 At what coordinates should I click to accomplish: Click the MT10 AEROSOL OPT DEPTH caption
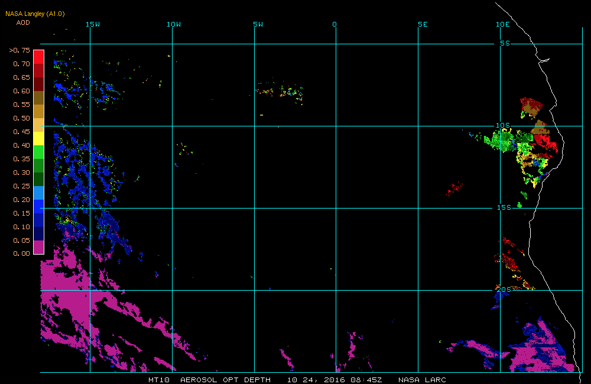point(209,379)
